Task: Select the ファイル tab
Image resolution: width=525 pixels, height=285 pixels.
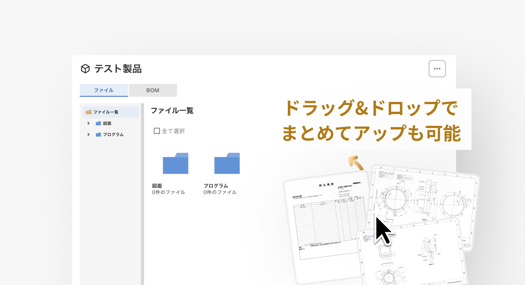Action: pyautogui.click(x=104, y=90)
